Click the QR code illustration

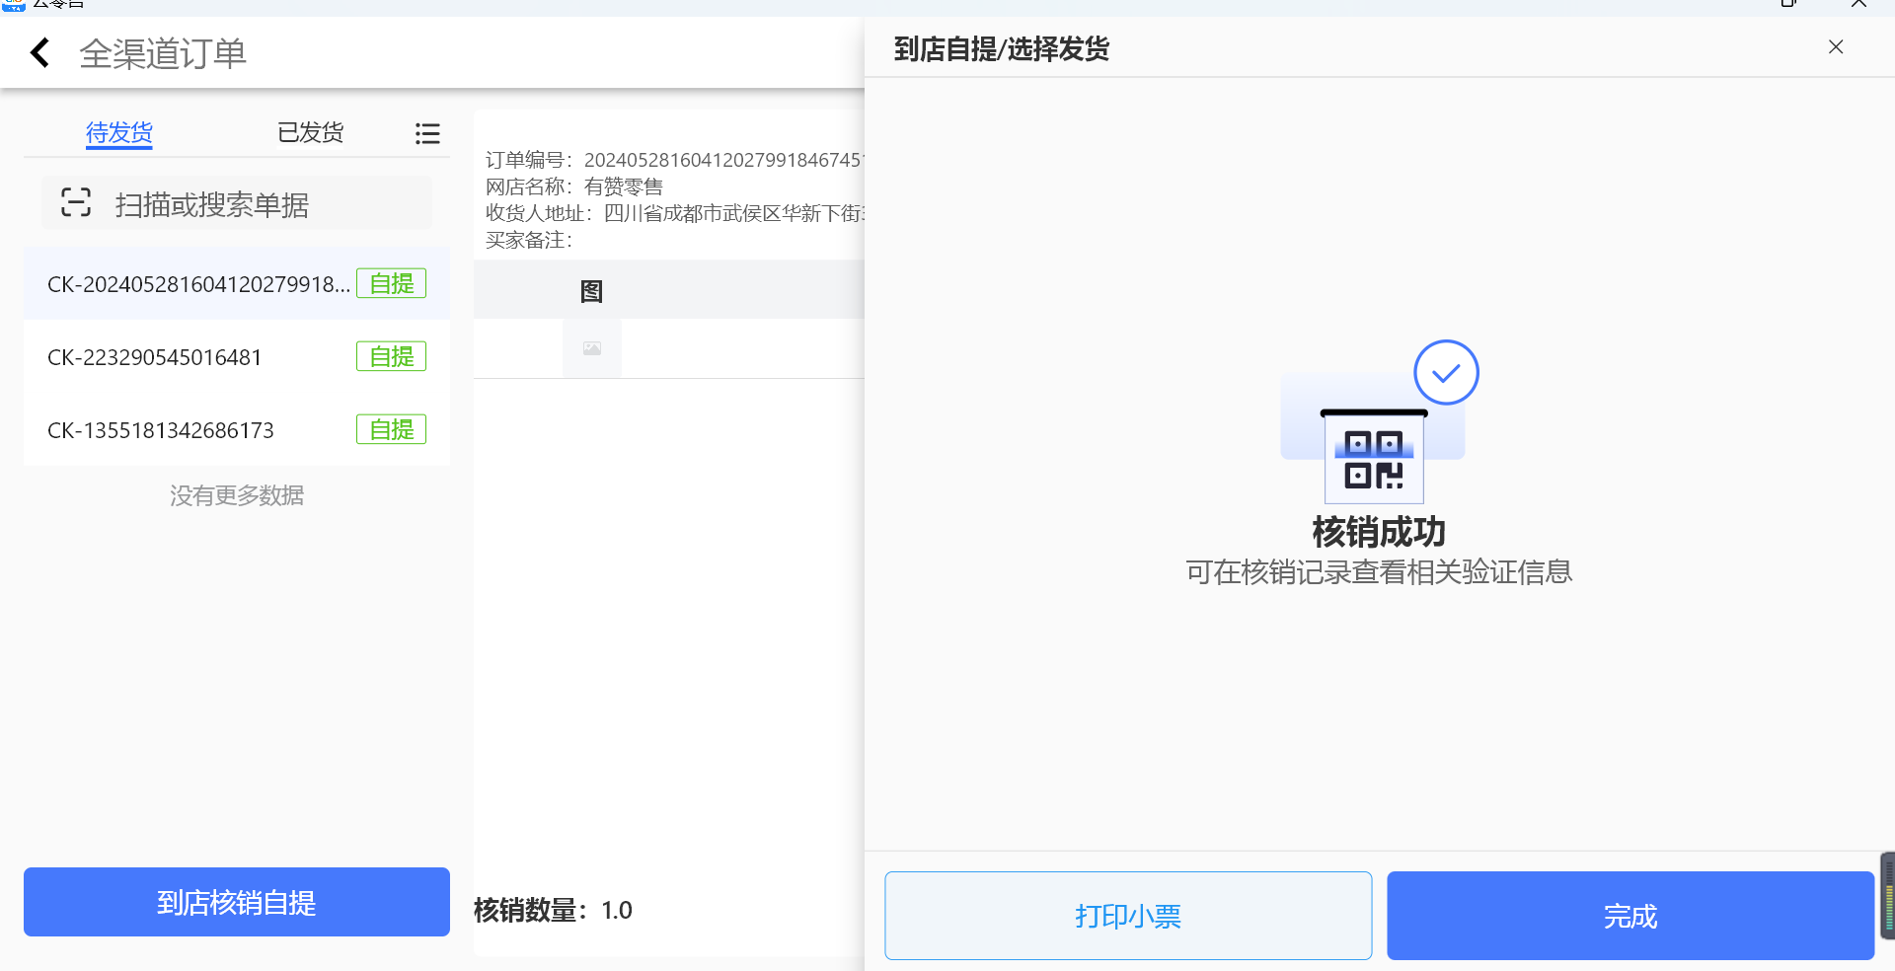[1374, 457]
